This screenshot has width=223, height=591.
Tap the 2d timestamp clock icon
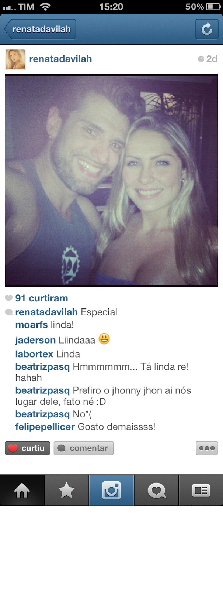(x=201, y=59)
